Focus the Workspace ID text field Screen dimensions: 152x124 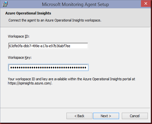(48, 46)
